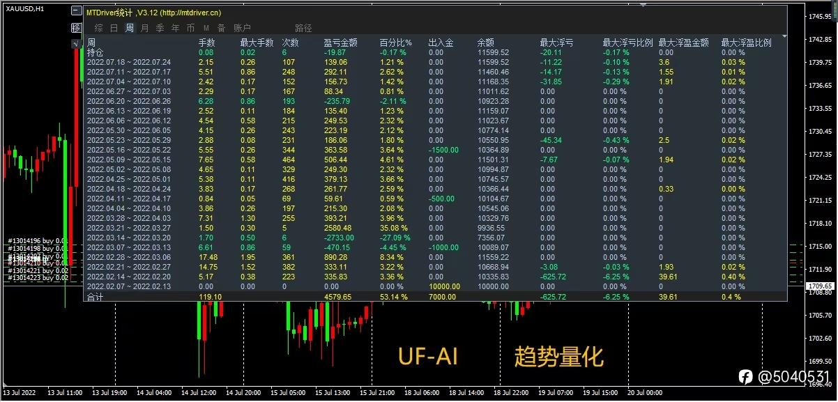Click order label #13014223 buy on the chart
Image resolution: width=838 pixels, height=402 pixels.
click(39, 278)
